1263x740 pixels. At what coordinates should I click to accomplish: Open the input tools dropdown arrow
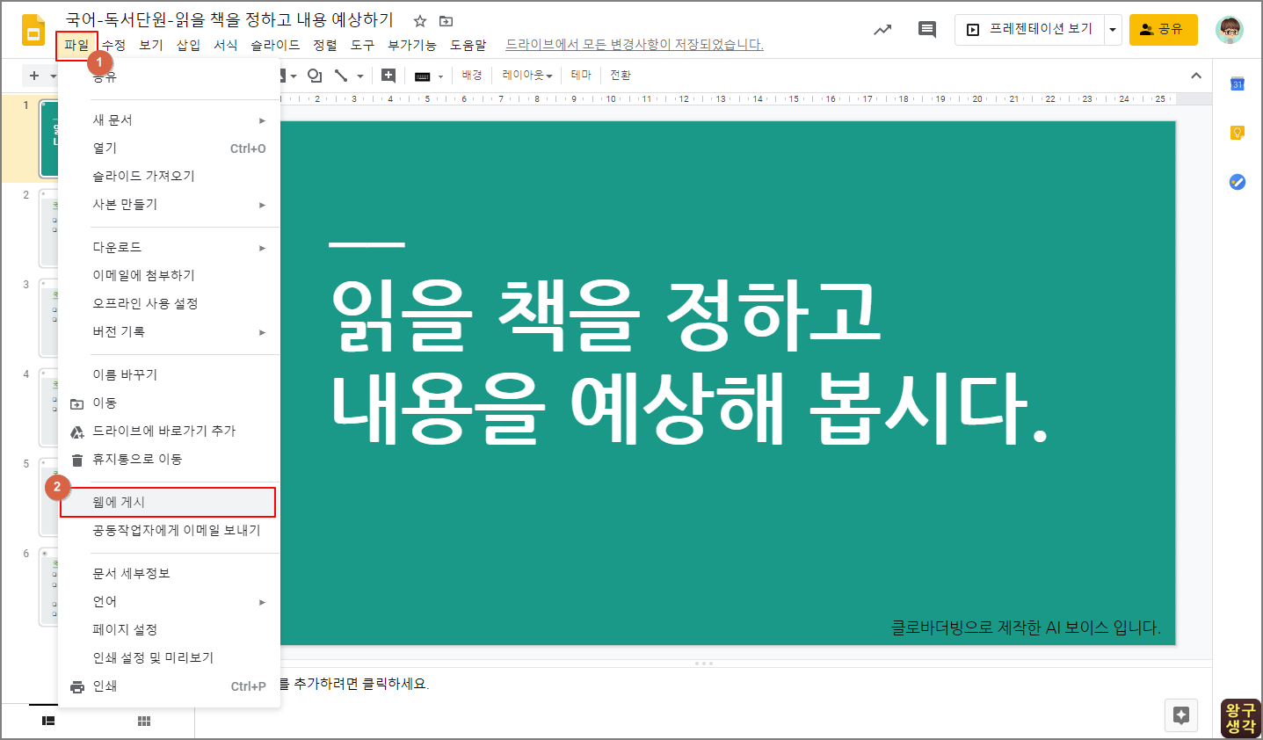[x=440, y=76]
